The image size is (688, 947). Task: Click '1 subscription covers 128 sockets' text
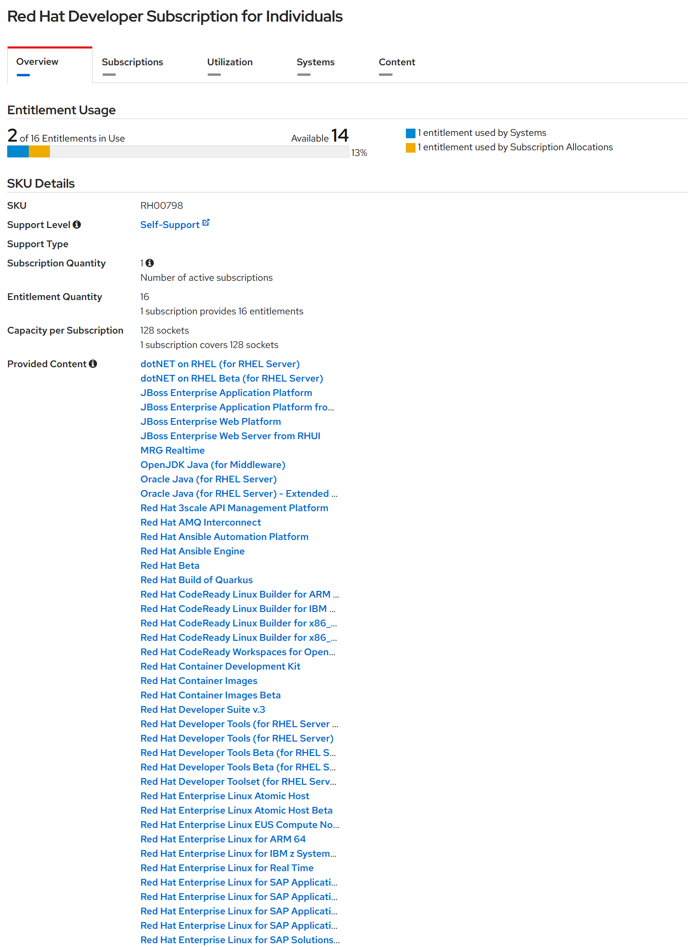tap(209, 345)
